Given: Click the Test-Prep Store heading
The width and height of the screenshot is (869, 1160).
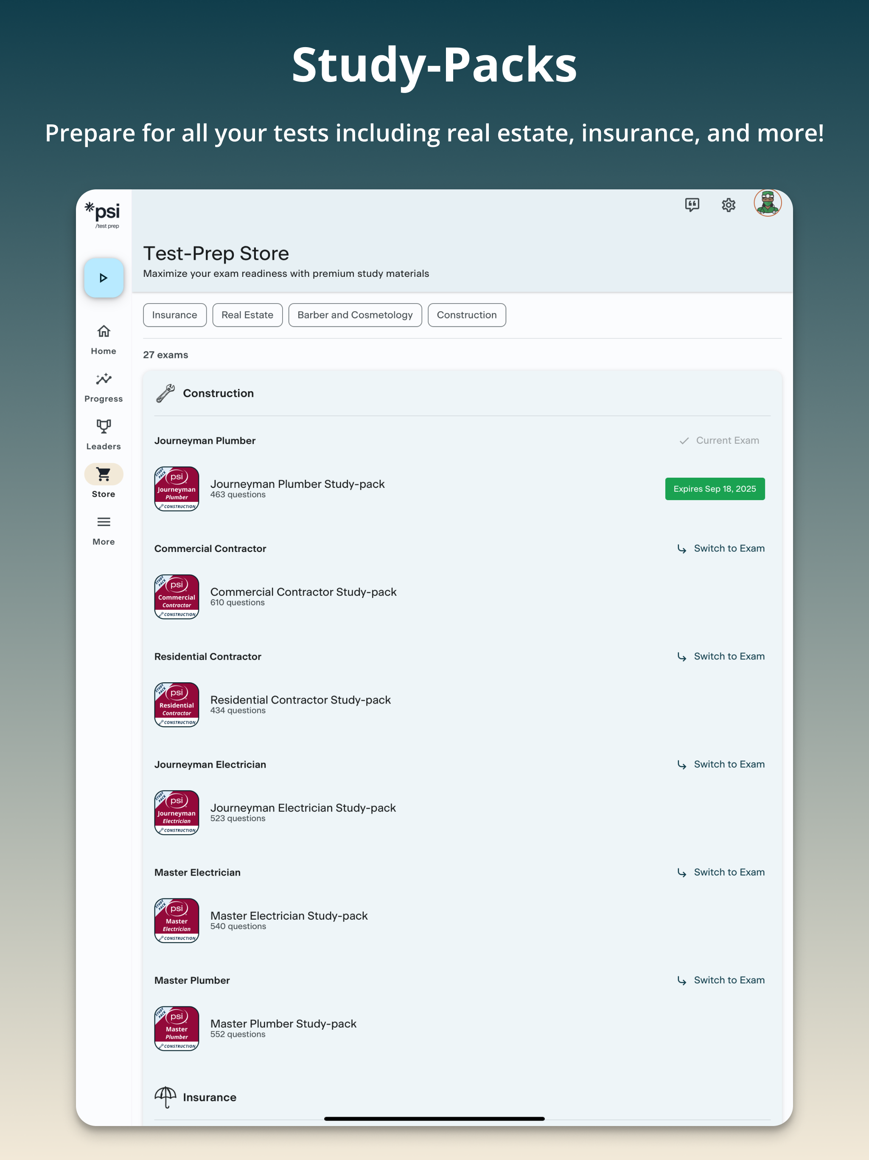Looking at the screenshot, I should (x=216, y=254).
